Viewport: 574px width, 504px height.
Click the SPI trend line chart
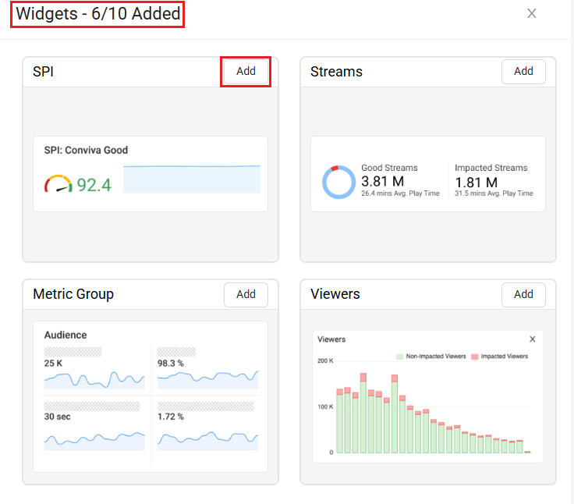192,179
